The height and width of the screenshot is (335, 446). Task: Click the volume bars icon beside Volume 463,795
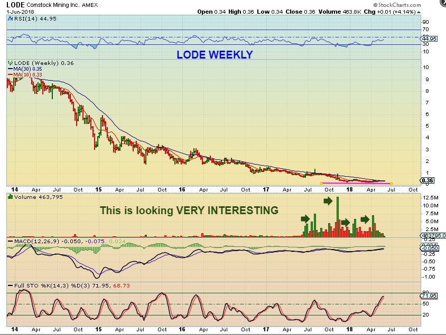pos(10,197)
